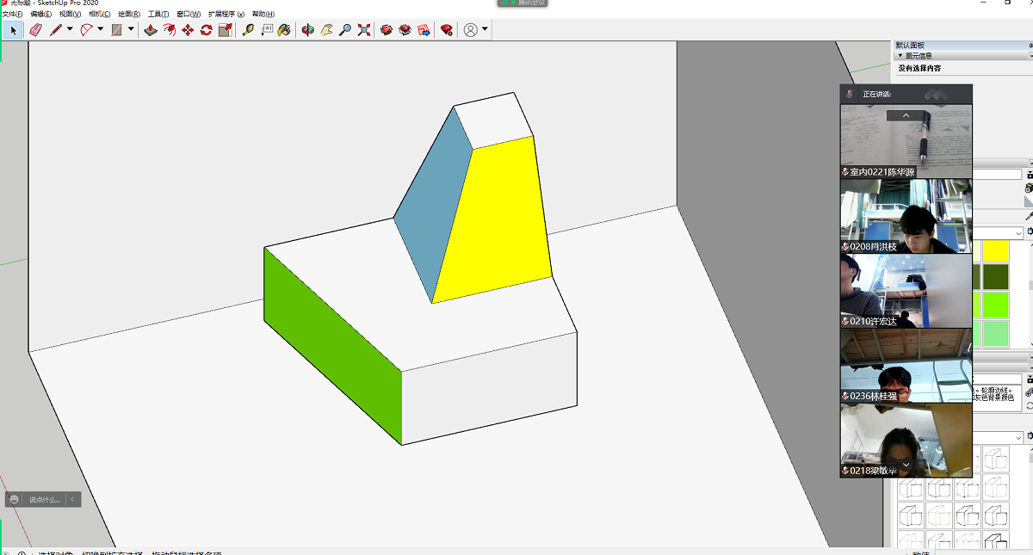Viewport: 1033px width, 555px height.
Task: Open the line tool dropdown arrow
Action: coord(70,29)
